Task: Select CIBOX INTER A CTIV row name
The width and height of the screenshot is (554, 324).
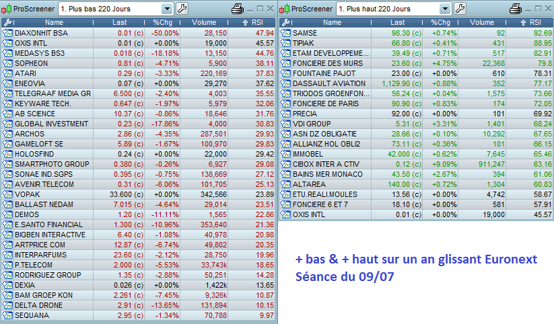Action: click(326, 164)
